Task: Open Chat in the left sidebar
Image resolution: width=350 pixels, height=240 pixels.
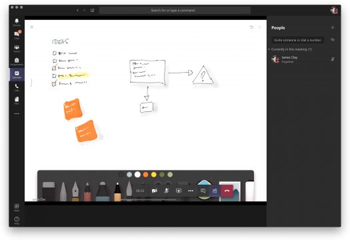Action: [x=17, y=35]
